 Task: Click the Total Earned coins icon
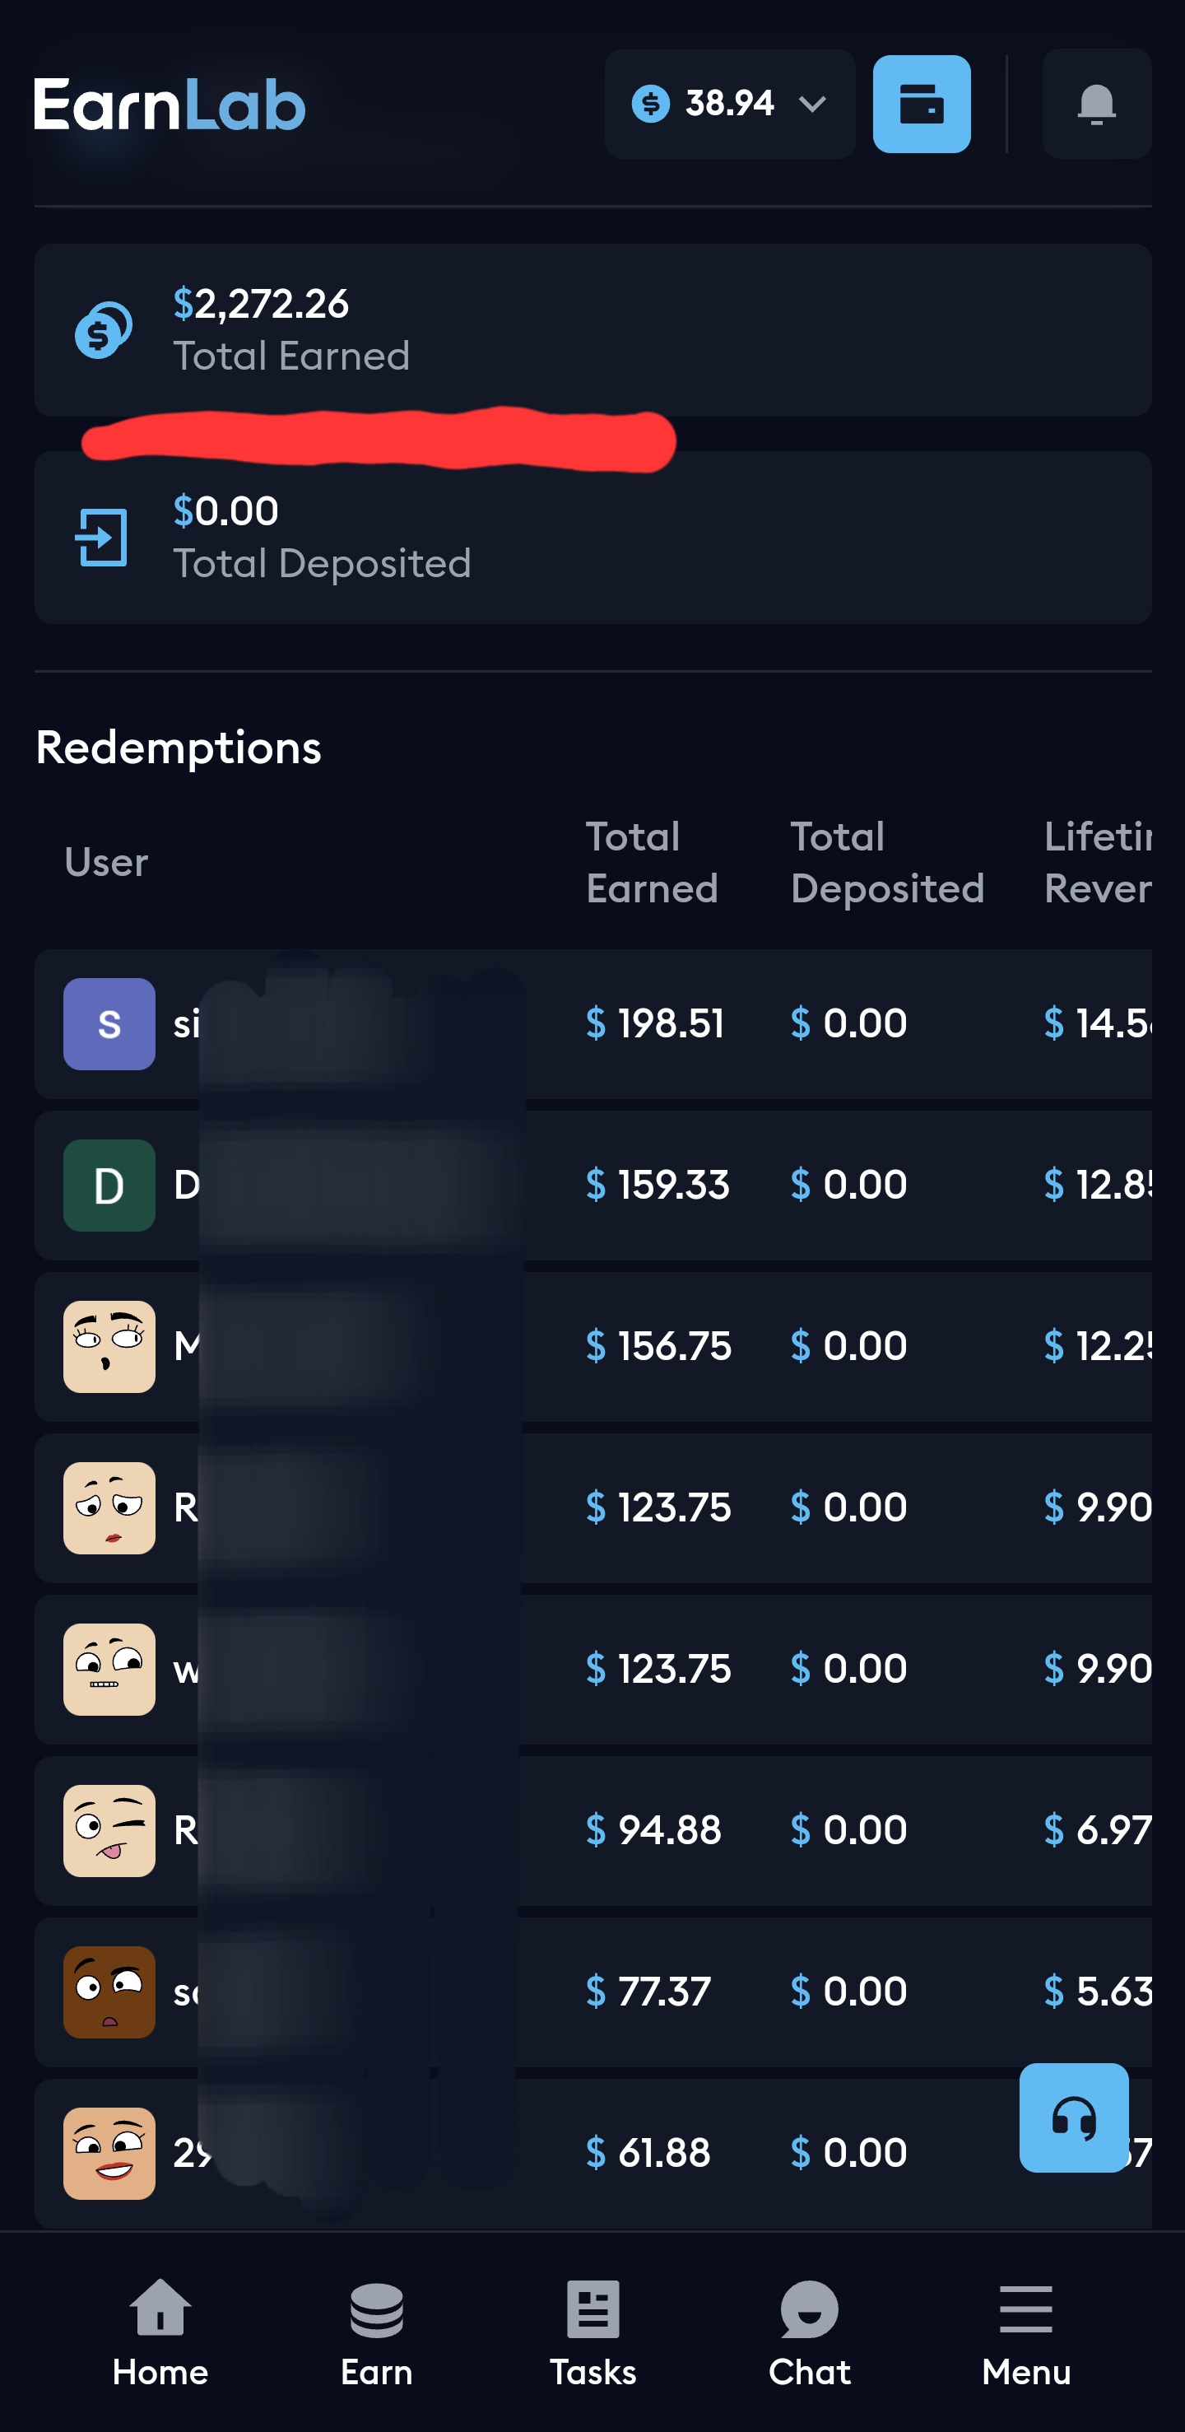point(103,330)
